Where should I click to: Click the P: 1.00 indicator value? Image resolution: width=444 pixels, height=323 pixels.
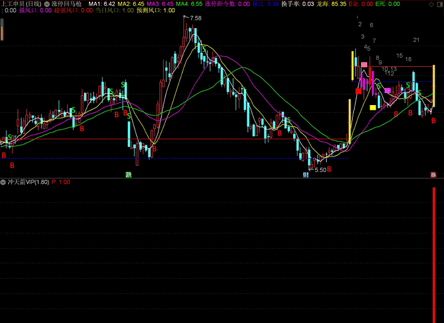click(x=61, y=182)
